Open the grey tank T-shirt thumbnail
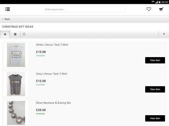Image resolution: width=169 pixels, height=126 pixels. coord(16,84)
